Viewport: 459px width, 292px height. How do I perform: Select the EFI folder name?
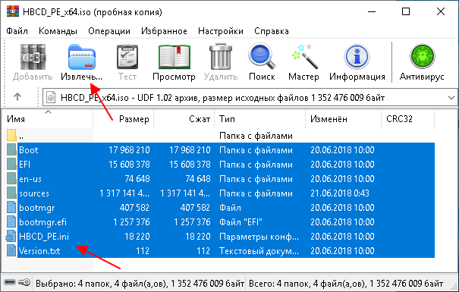24,165
